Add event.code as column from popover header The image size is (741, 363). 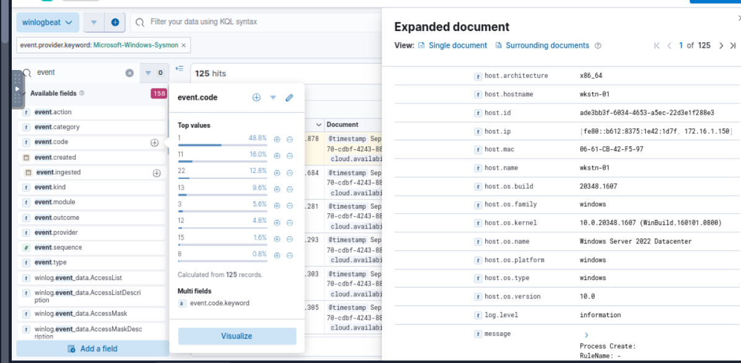[x=256, y=98]
